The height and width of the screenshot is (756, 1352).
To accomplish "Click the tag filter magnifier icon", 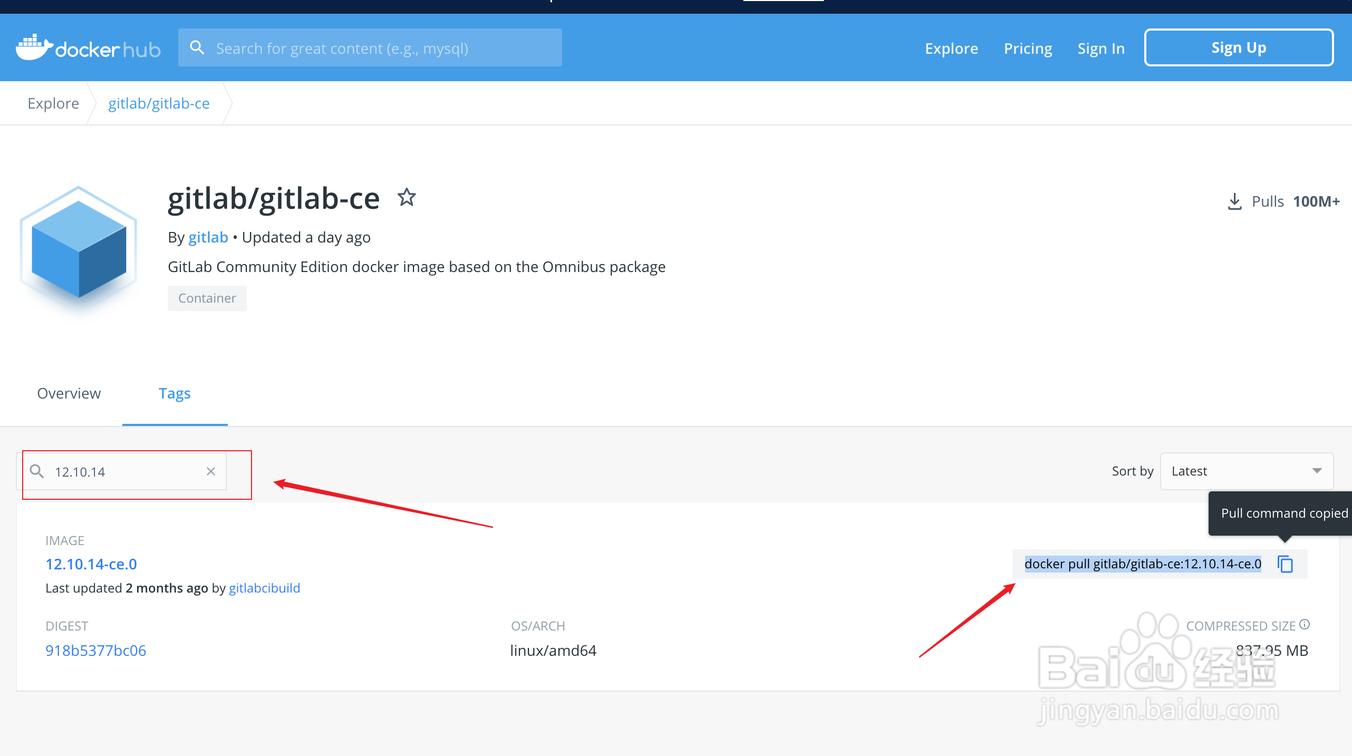I will (37, 471).
